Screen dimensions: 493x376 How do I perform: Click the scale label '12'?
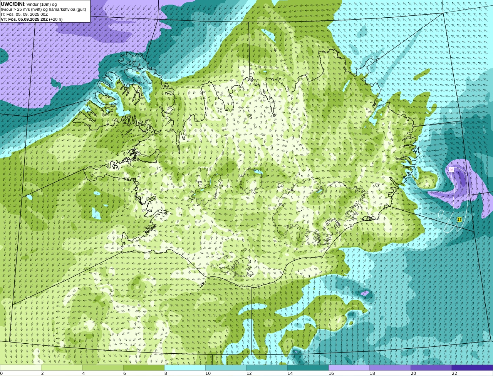point(249,373)
